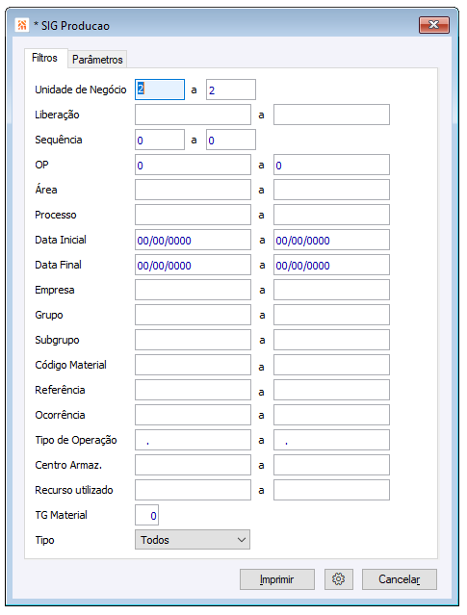Click the second Subgrupo field
The width and height of the screenshot is (467, 615).
331,340
